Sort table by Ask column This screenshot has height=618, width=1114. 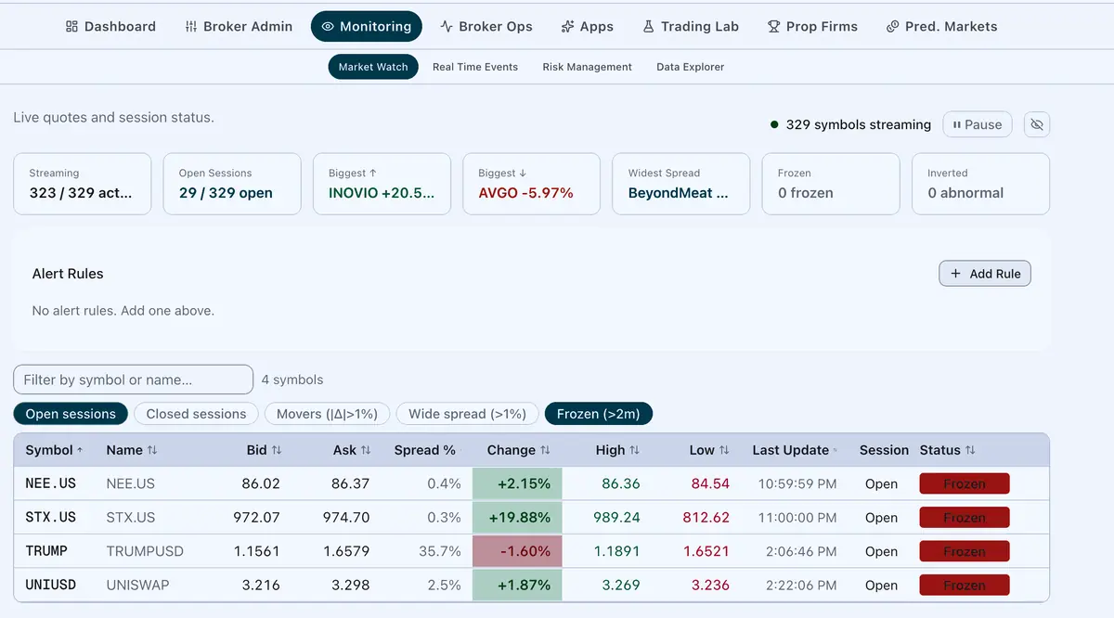tap(352, 450)
